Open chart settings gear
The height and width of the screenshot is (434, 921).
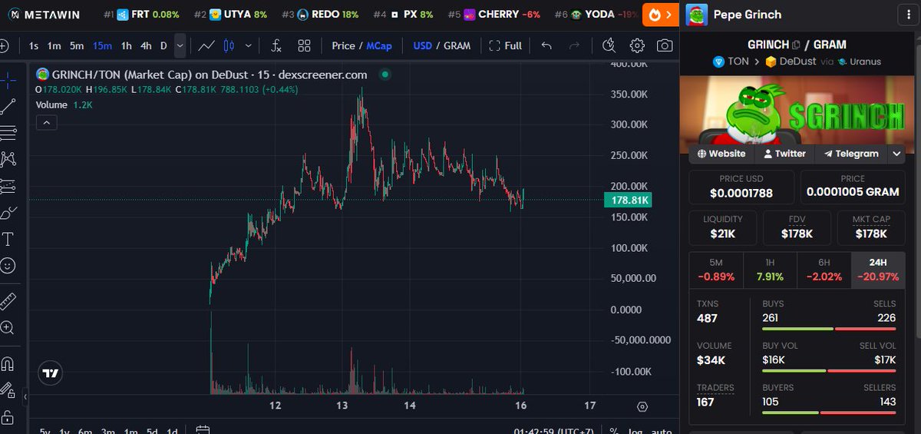click(x=637, y=45)
